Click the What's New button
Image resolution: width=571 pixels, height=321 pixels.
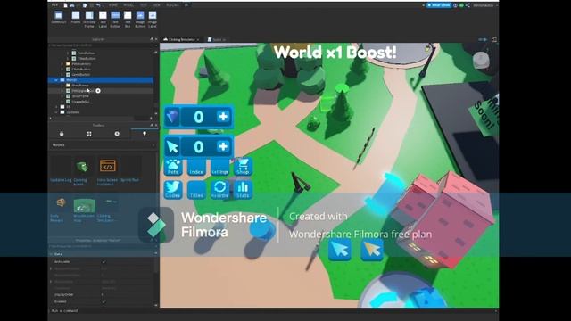[439, 5]
